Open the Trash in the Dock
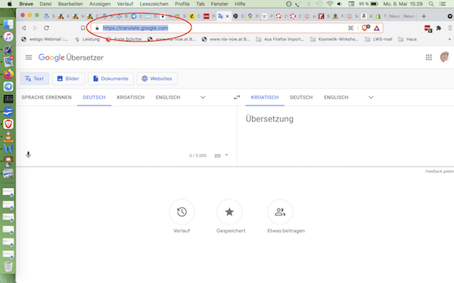Image resolution: width=454 pixels, height=283 pixels. (x=8, y=266)
